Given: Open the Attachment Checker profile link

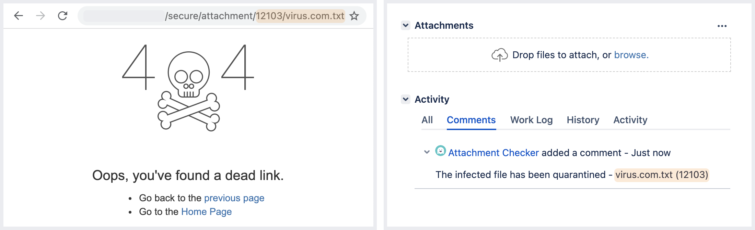Looking at the screenshot, I should 493,153.
